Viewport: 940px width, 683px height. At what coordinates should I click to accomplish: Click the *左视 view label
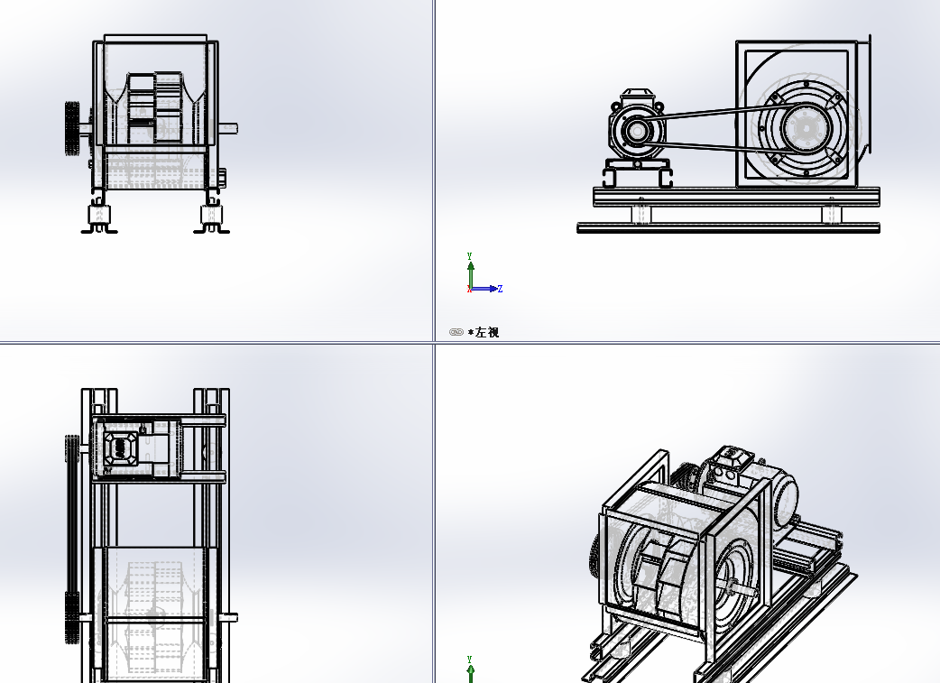[484, 332]
